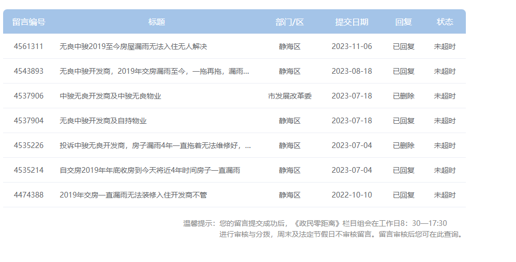Click 已回复 status for message 4535214
This screenshot has width=516, height=262.
click(x=403, y=170)
